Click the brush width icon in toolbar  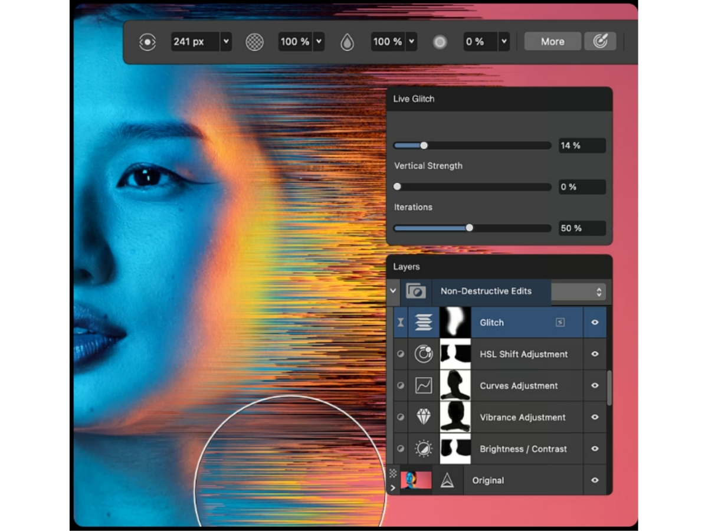point(147,42)
